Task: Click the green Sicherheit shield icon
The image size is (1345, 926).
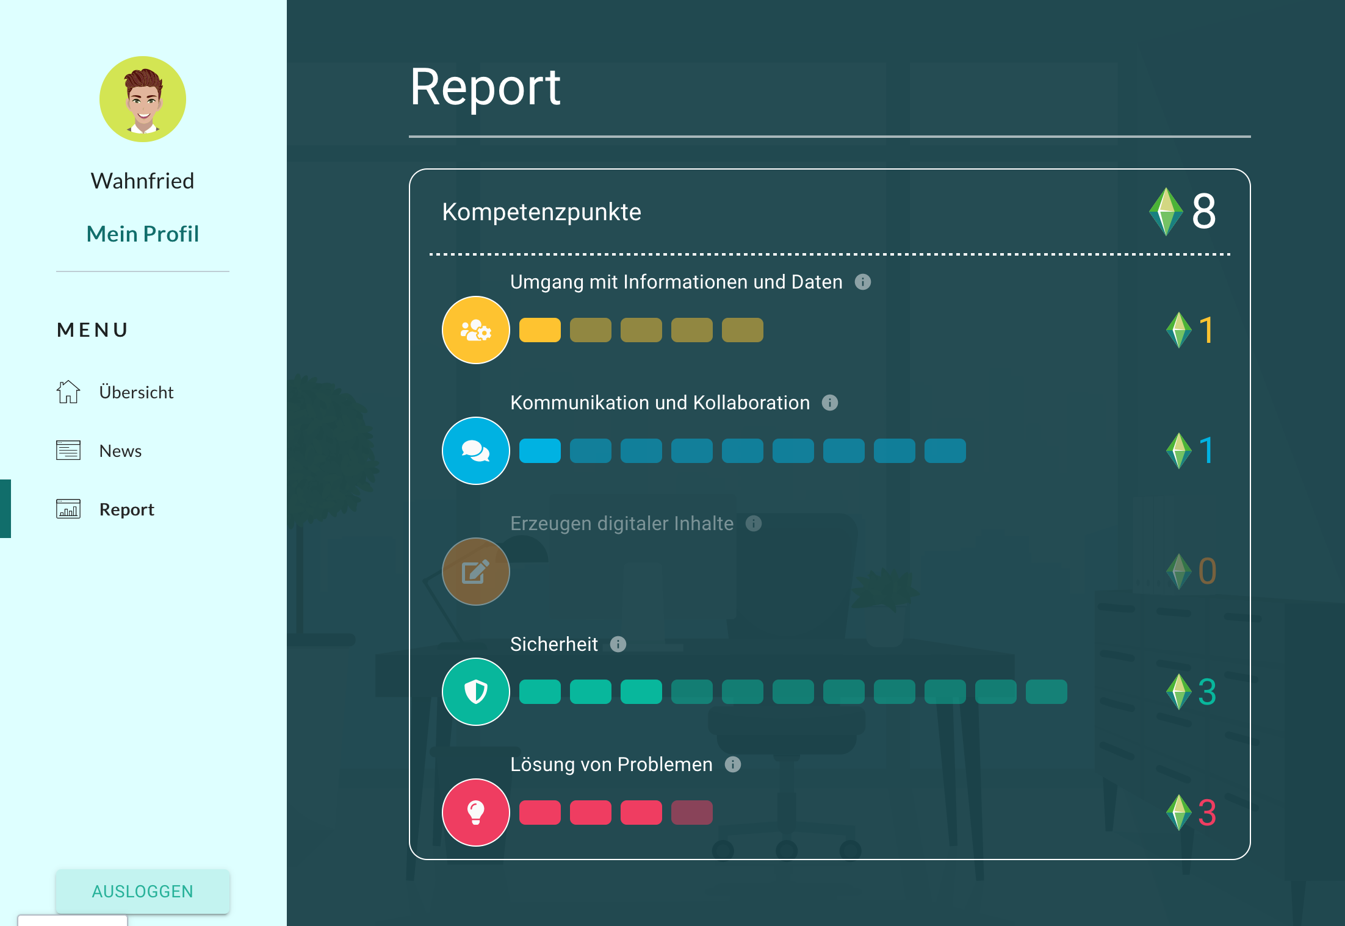Action: 475,692
